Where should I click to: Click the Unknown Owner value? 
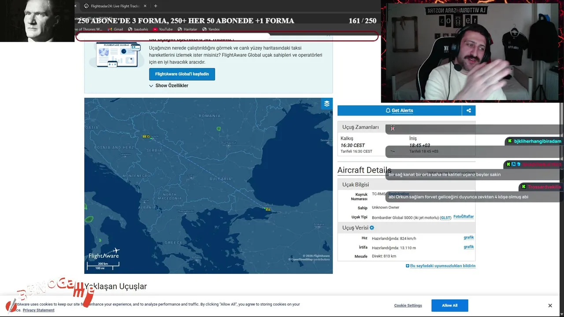click(x=386, y=207)
